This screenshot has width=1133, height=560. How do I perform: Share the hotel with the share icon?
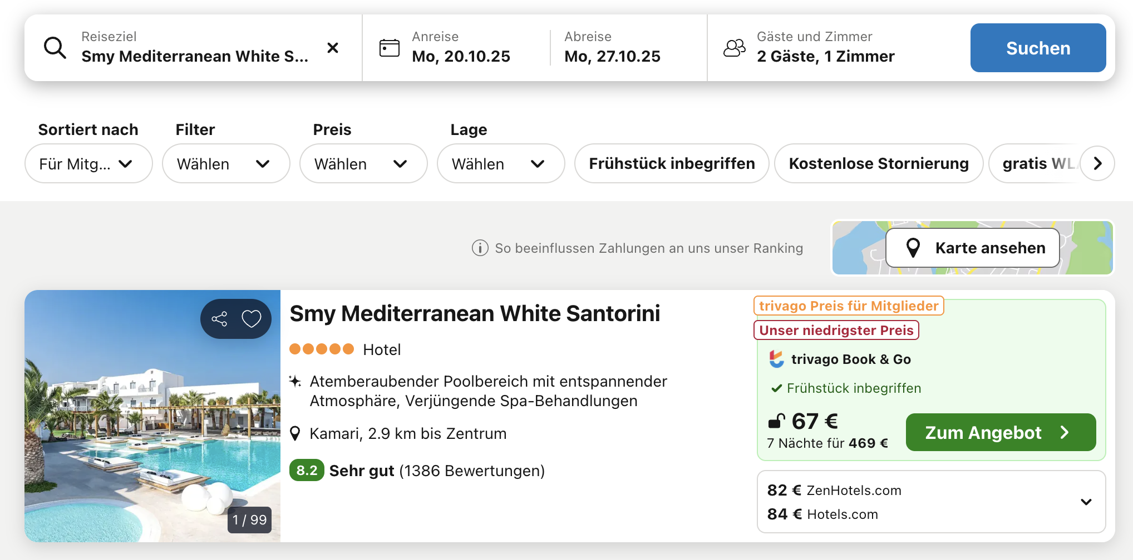click(x=219, y=319)
